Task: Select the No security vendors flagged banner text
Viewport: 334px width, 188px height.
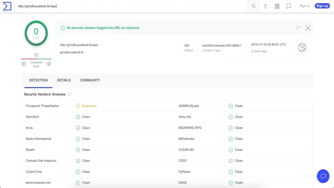Action: click(103, 28)
